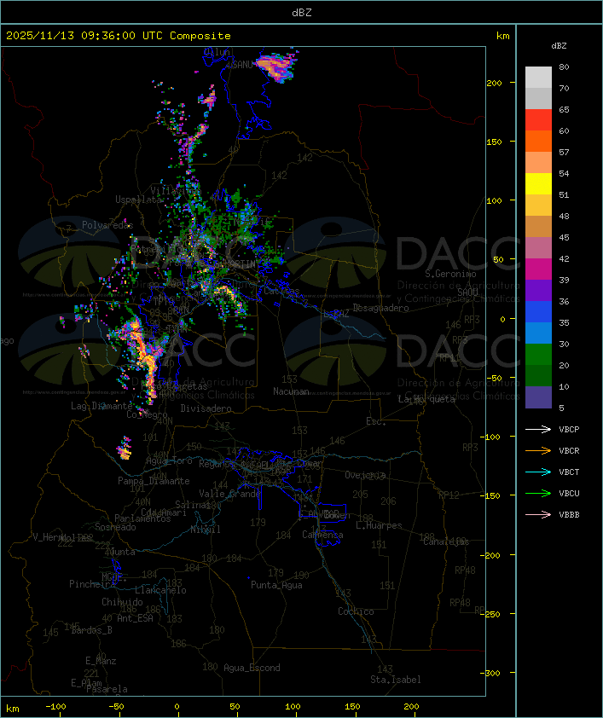Pick the gray 65-70 dBZ swatch
This screenshot has height=718, width=603.
[x=538, y=98]
